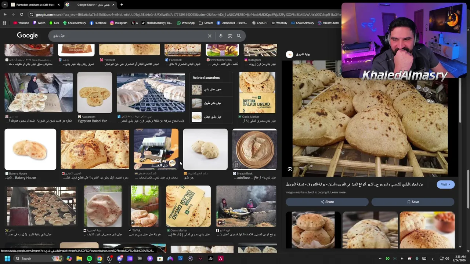Open the Chrome apps grid in bookmarks bar

4,23
